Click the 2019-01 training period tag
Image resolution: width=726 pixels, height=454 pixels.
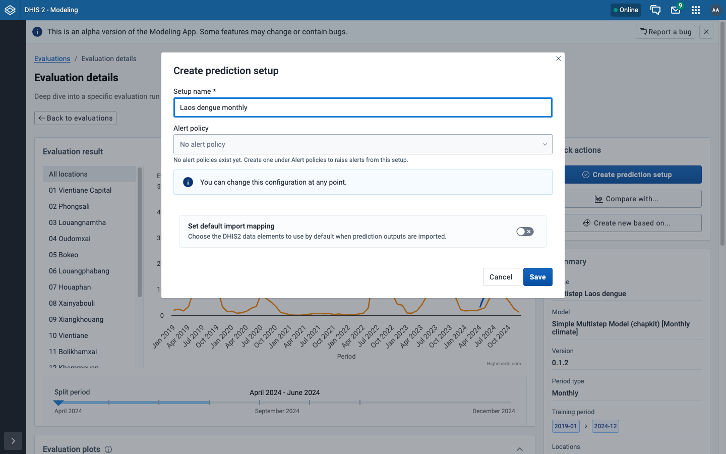565,426
